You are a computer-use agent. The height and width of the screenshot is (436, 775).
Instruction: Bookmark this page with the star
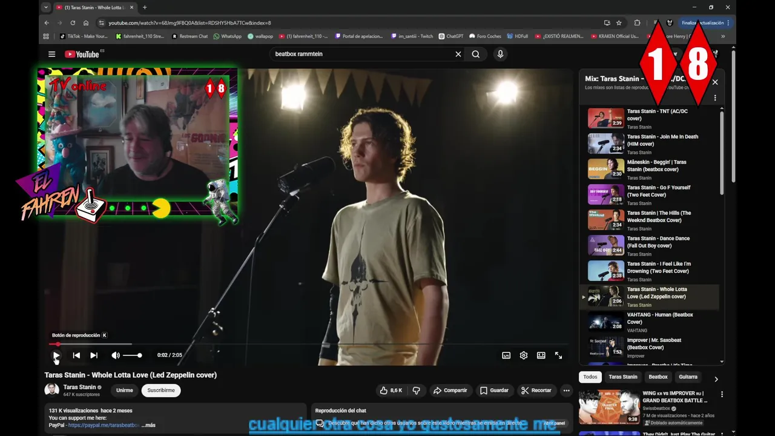coord(619,23)
